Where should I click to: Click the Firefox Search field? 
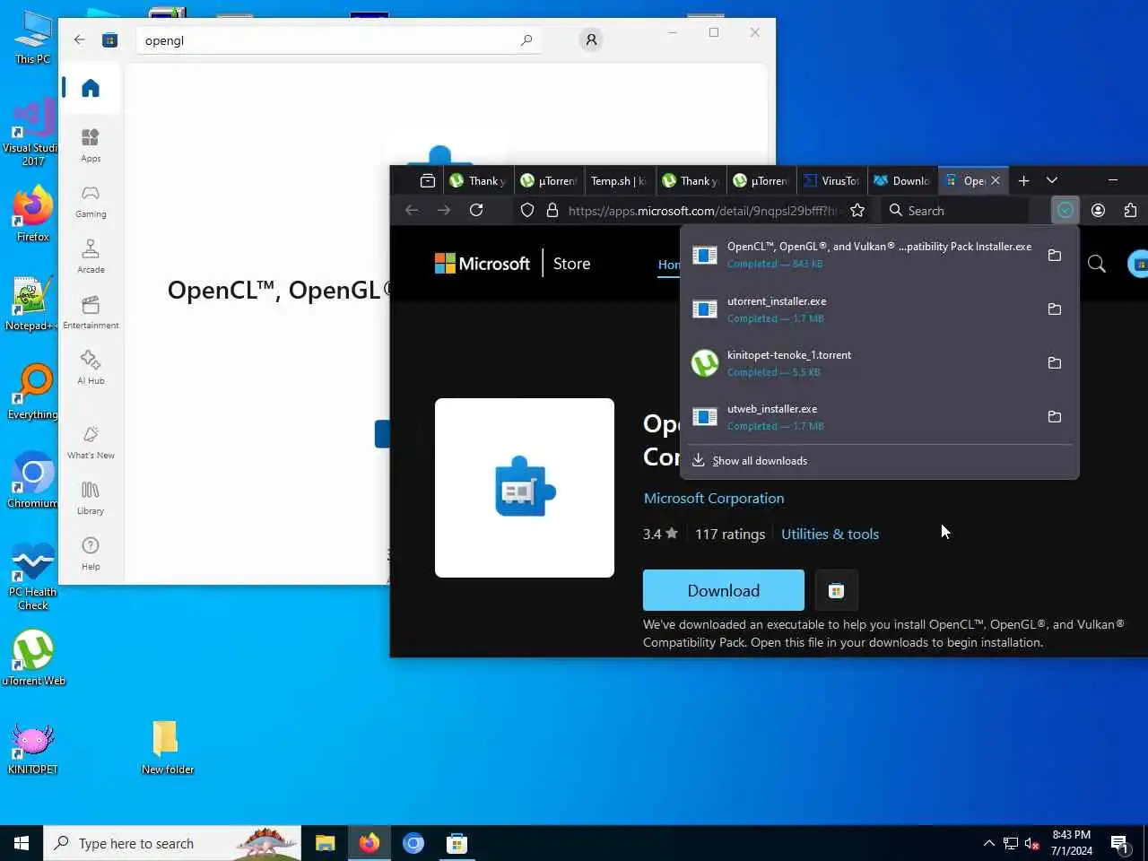point(954,210)
